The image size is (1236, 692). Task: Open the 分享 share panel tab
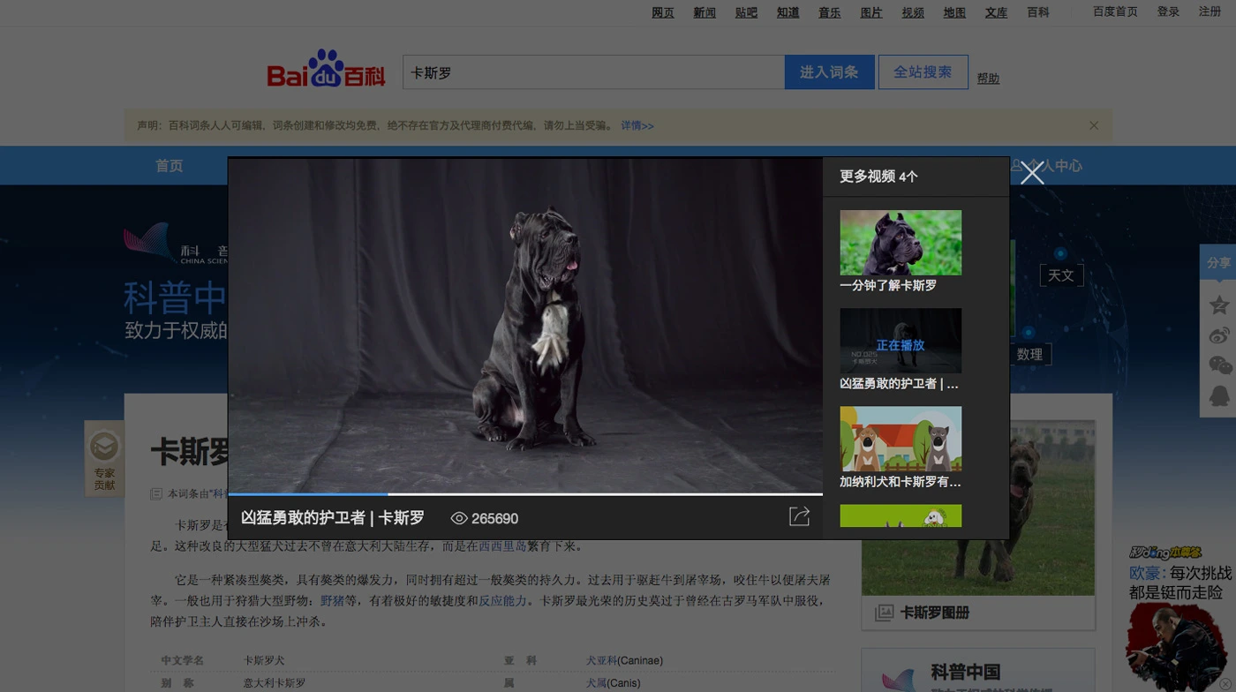tap(1218, 262)
